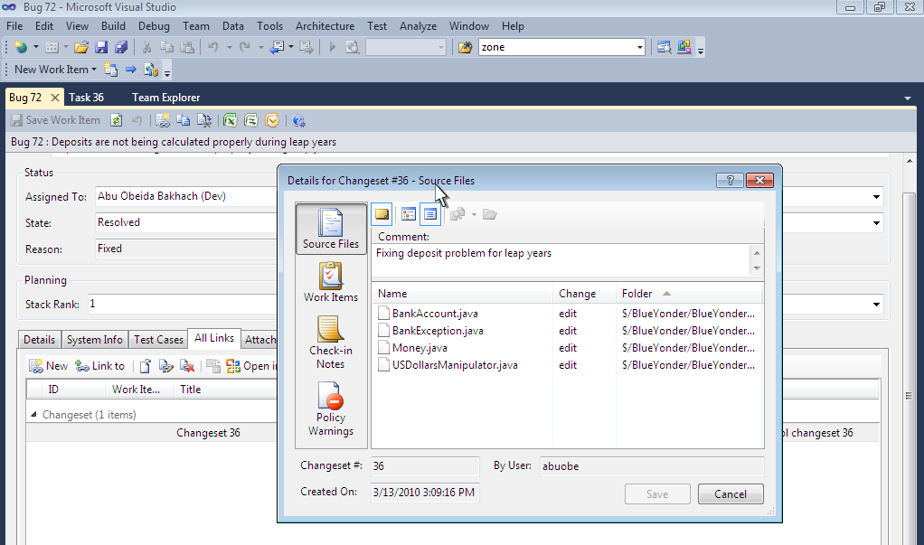The width and height of the screenshot is (924, 545).
Task: Select the Test Cases tab
Action: [158, 339]
